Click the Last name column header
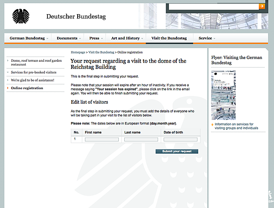This screenshot has width=274, height=208. coord(132,133)
